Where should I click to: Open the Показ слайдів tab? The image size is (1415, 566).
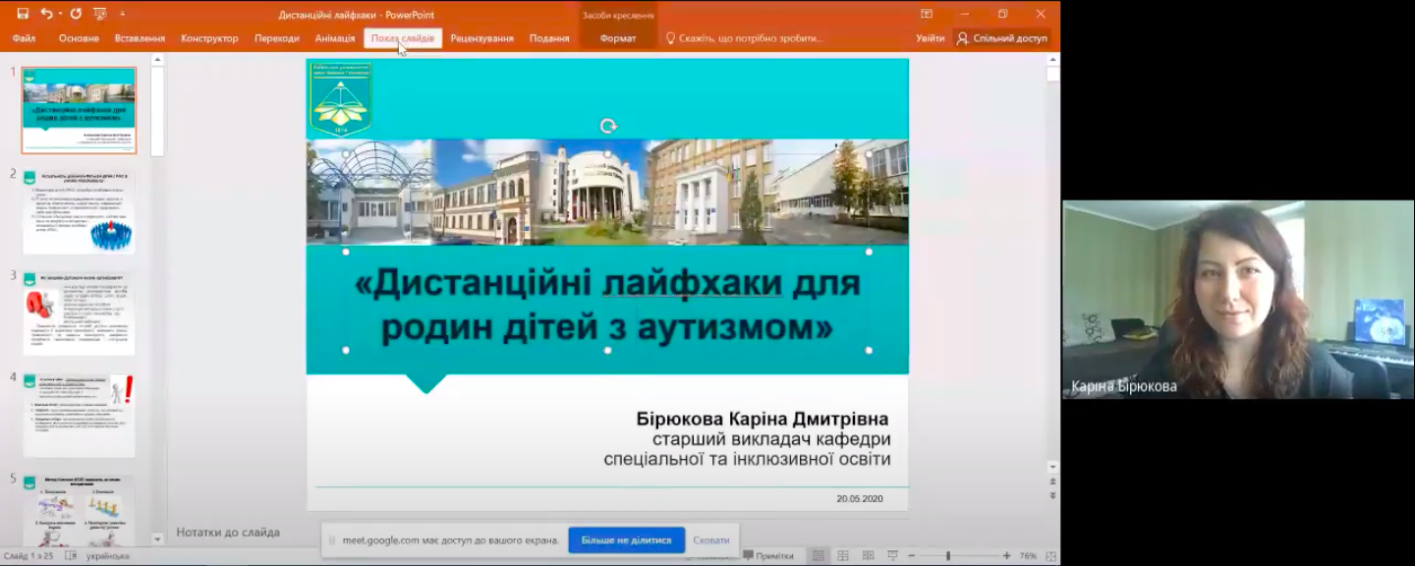[403, 38]
